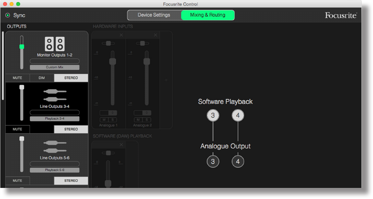Click the Analogue 1 pan slider
Screen dimensions: 373x199
point(108,43)
